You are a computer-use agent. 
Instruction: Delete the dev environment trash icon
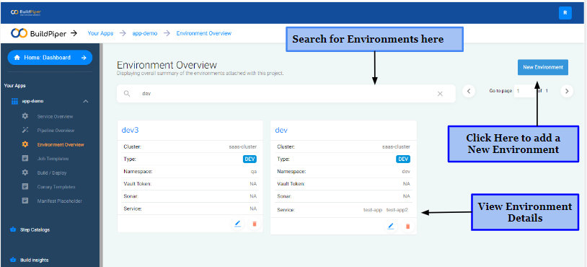pyautogui.click(x=408, y=226)
